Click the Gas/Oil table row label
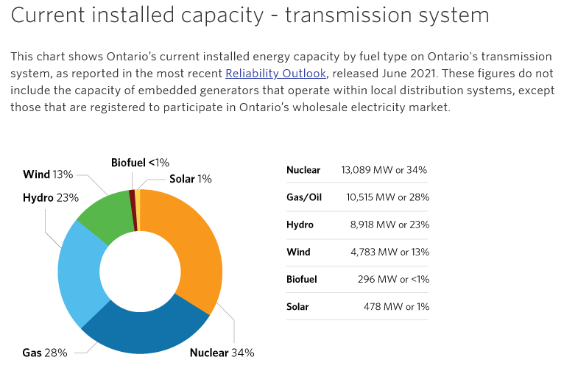564x371 pixels. 304,197
